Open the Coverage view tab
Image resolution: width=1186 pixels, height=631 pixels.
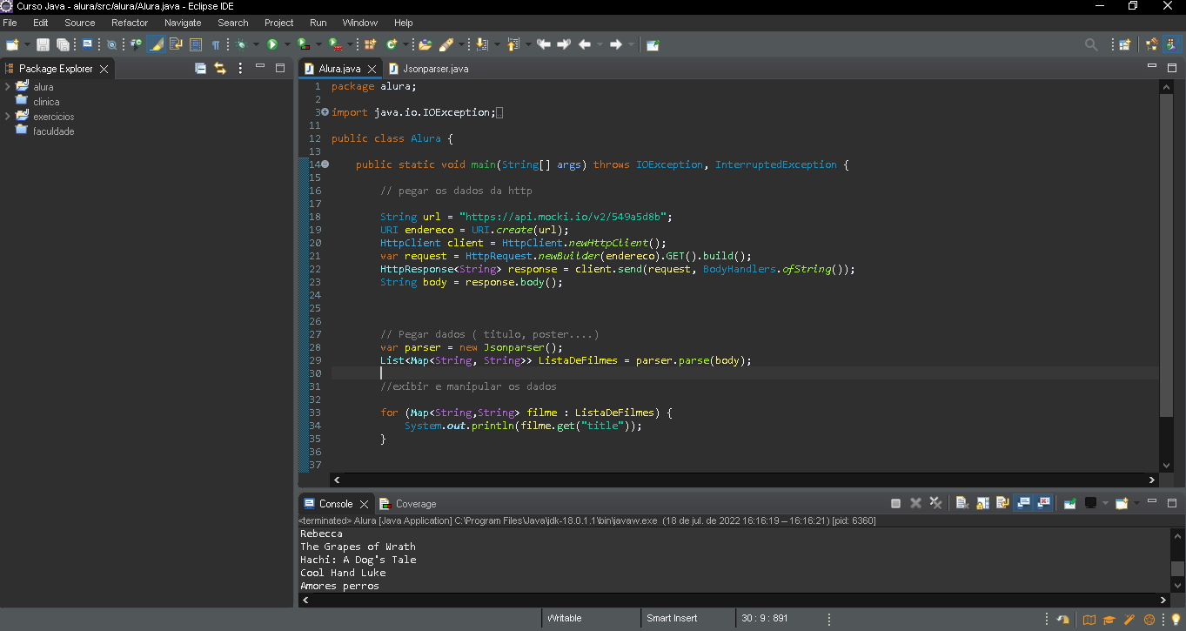pos(415,504)
